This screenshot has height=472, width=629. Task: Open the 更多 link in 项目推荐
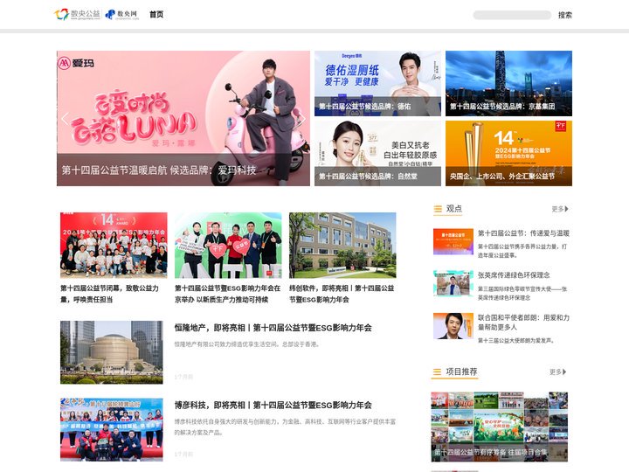(558, 371)
